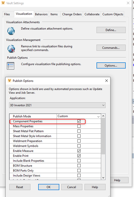The image size is (134, 197).
Task: Open the Application dropdown showing 3D Inventor 2021
Action: click(57, 105)
